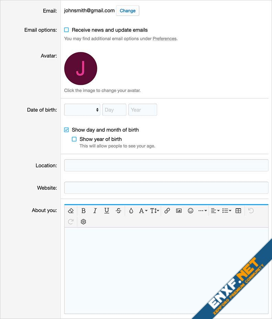
Task: Expand the font family dropdown
Action: click(x=143, y=211)
